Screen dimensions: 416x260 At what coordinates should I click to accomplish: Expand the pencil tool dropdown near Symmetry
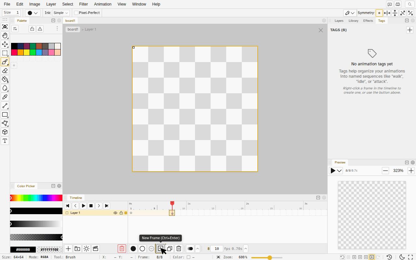point(350,13)
